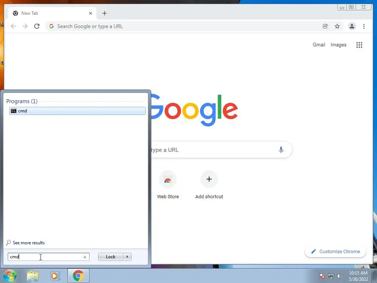Click the Google logo on the page

coord(194,110)
